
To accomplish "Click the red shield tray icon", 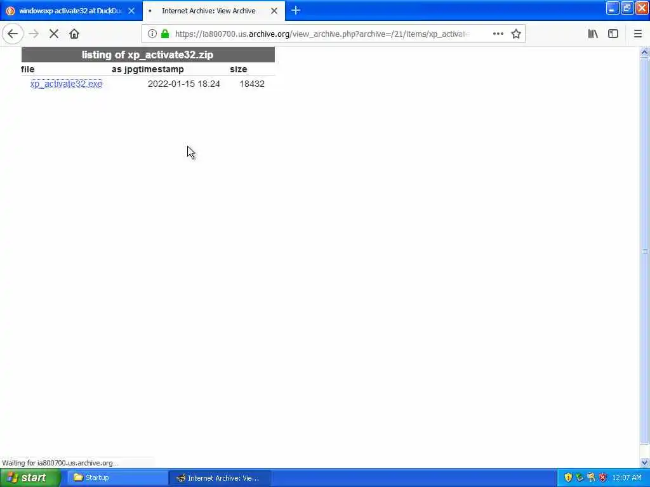I will point(603,477).
